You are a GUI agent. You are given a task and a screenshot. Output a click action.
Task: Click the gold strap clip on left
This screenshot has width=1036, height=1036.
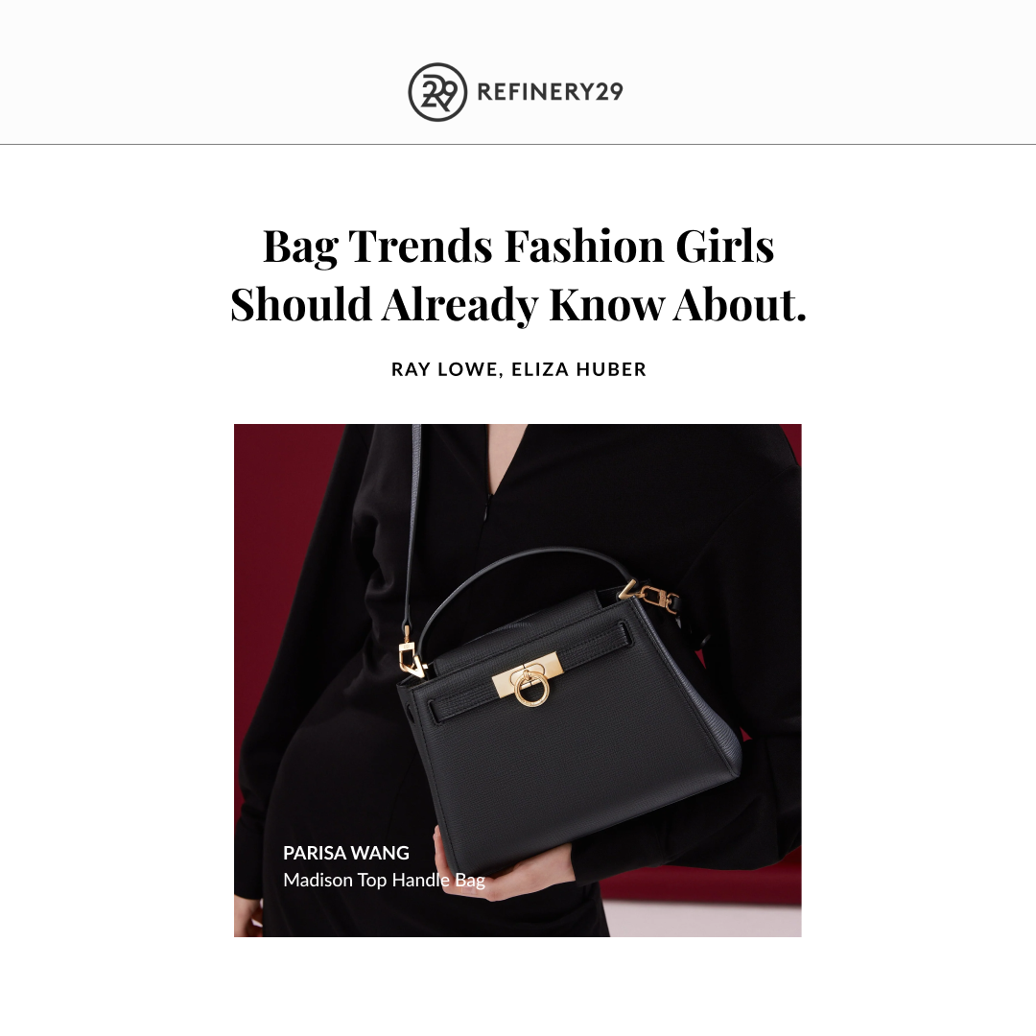tap(410, 654)
